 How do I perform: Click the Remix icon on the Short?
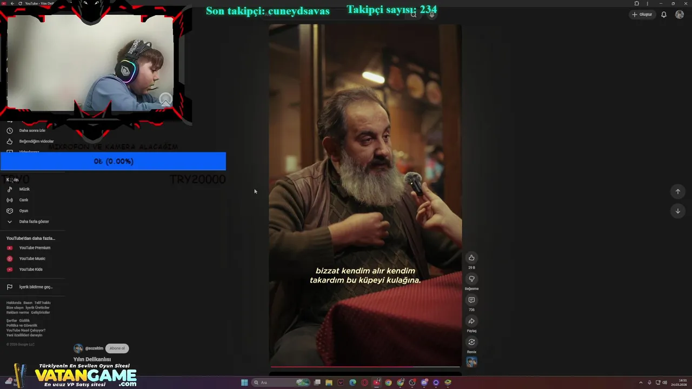471,342
